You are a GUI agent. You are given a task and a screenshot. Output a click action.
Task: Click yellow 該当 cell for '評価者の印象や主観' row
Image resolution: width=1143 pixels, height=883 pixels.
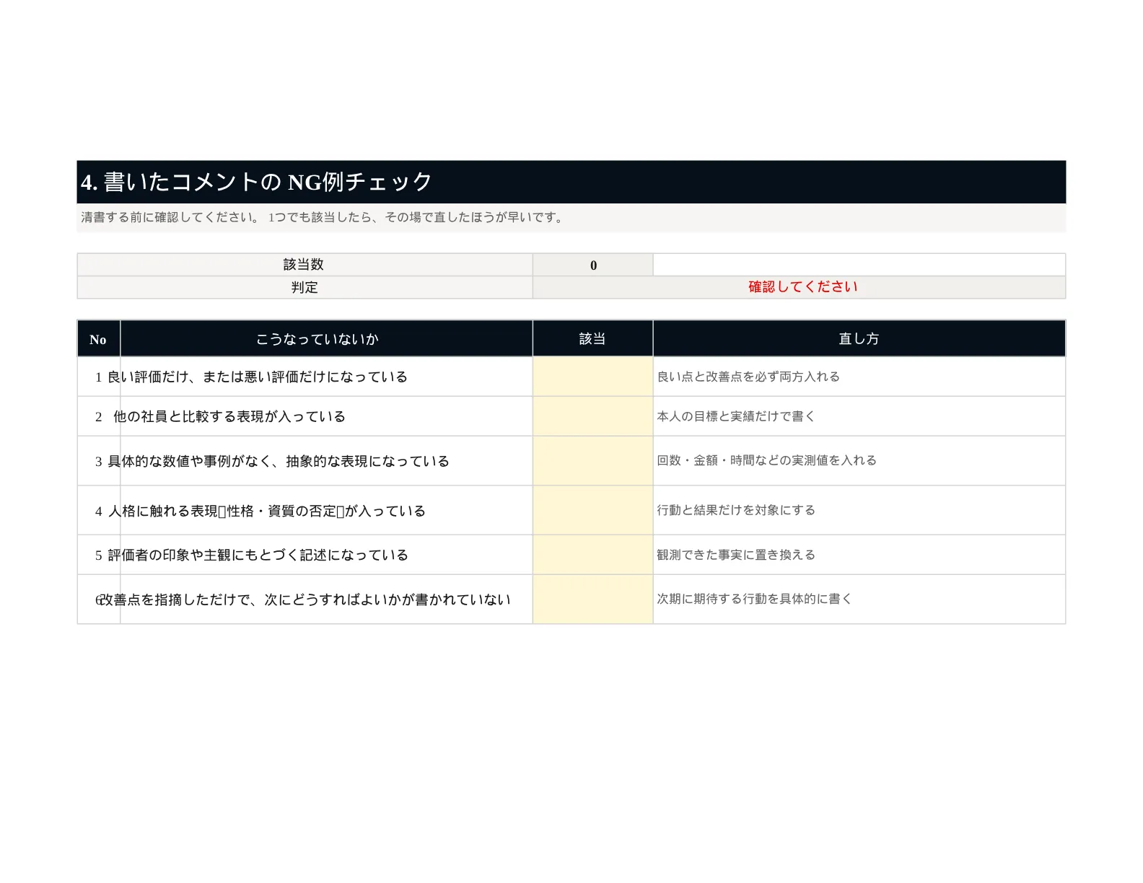(x=593, y=555)
